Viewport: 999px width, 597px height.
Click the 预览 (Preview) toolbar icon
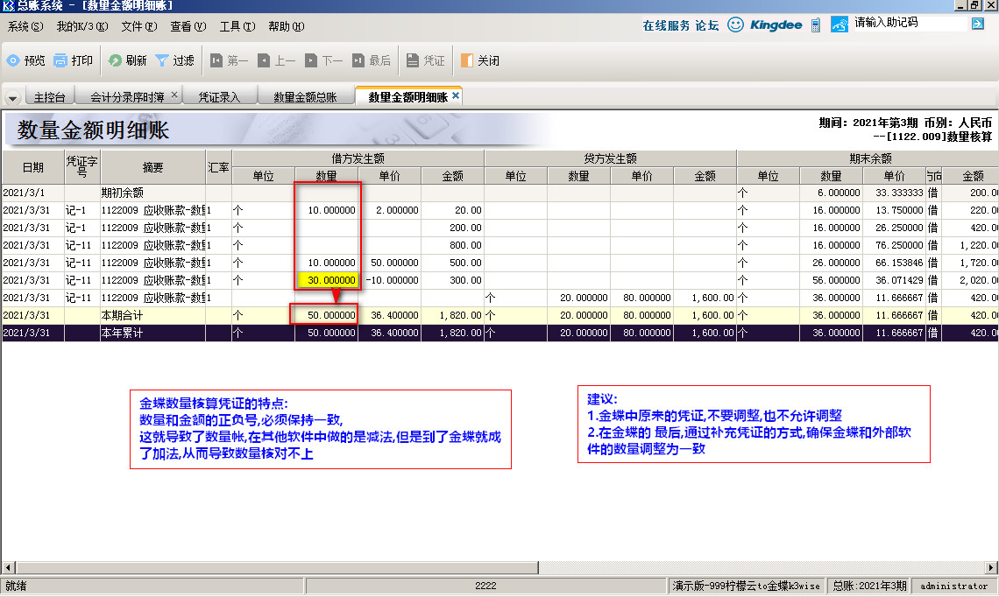[13, 61]
